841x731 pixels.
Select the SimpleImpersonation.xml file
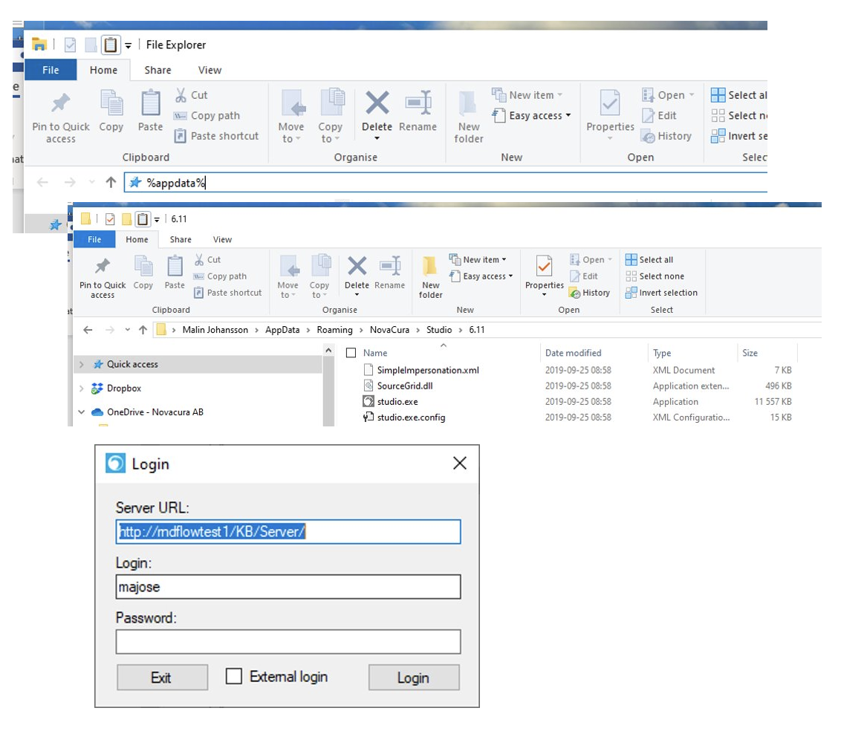coord(428,370)
